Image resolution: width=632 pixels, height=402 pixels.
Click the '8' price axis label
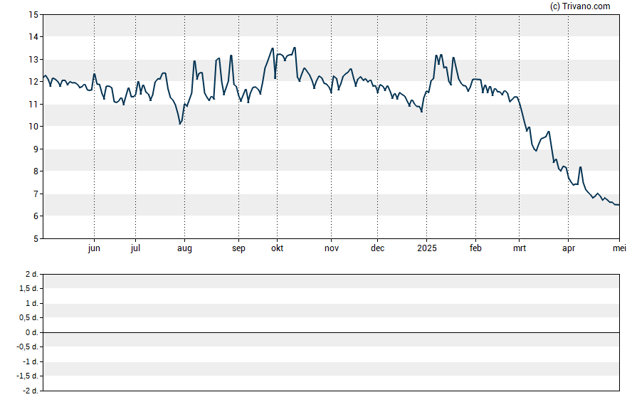36,171
